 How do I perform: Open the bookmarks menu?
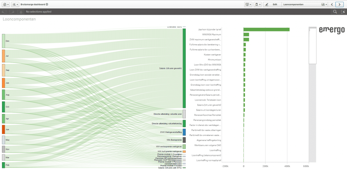tap(258, 4)
